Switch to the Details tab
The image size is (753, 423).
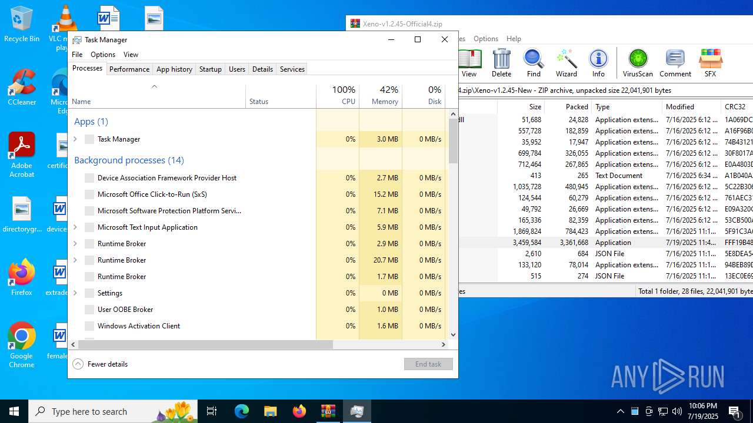(262, 69)
